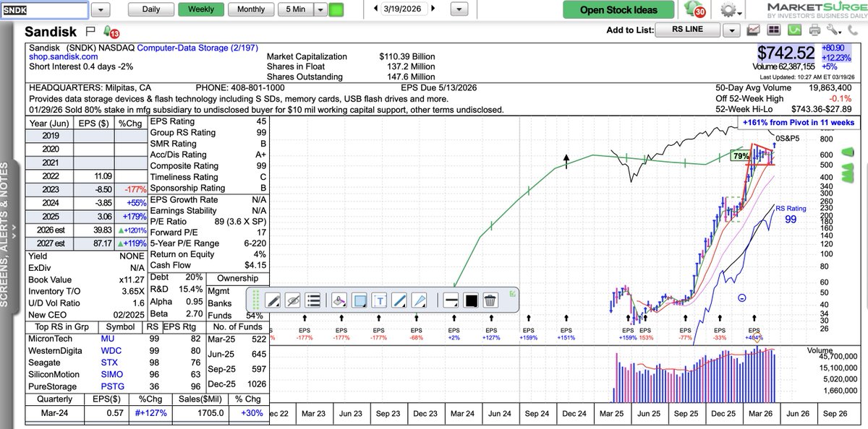Delete drawings with the trash can icon

tap(490, 300)
